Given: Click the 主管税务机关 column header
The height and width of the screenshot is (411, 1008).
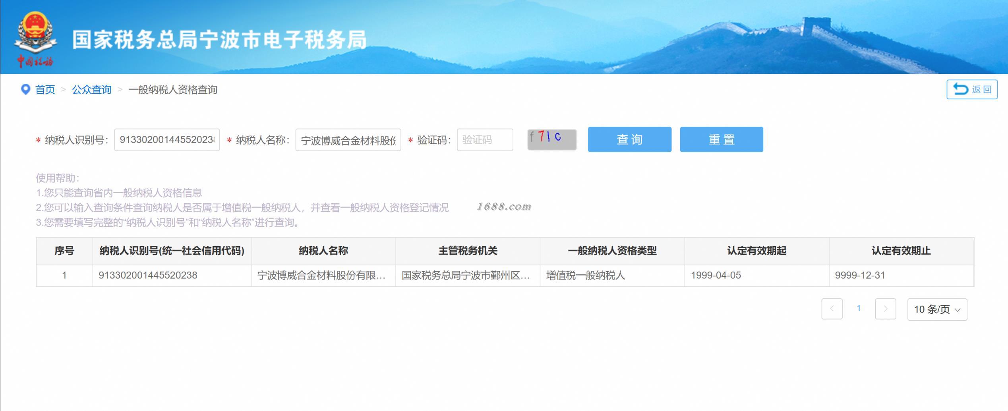Looking at the screenshot, I should 468,251.
